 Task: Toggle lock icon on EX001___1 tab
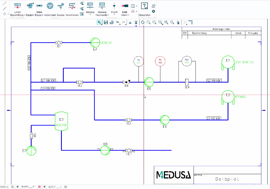click(x=18, y=187)
